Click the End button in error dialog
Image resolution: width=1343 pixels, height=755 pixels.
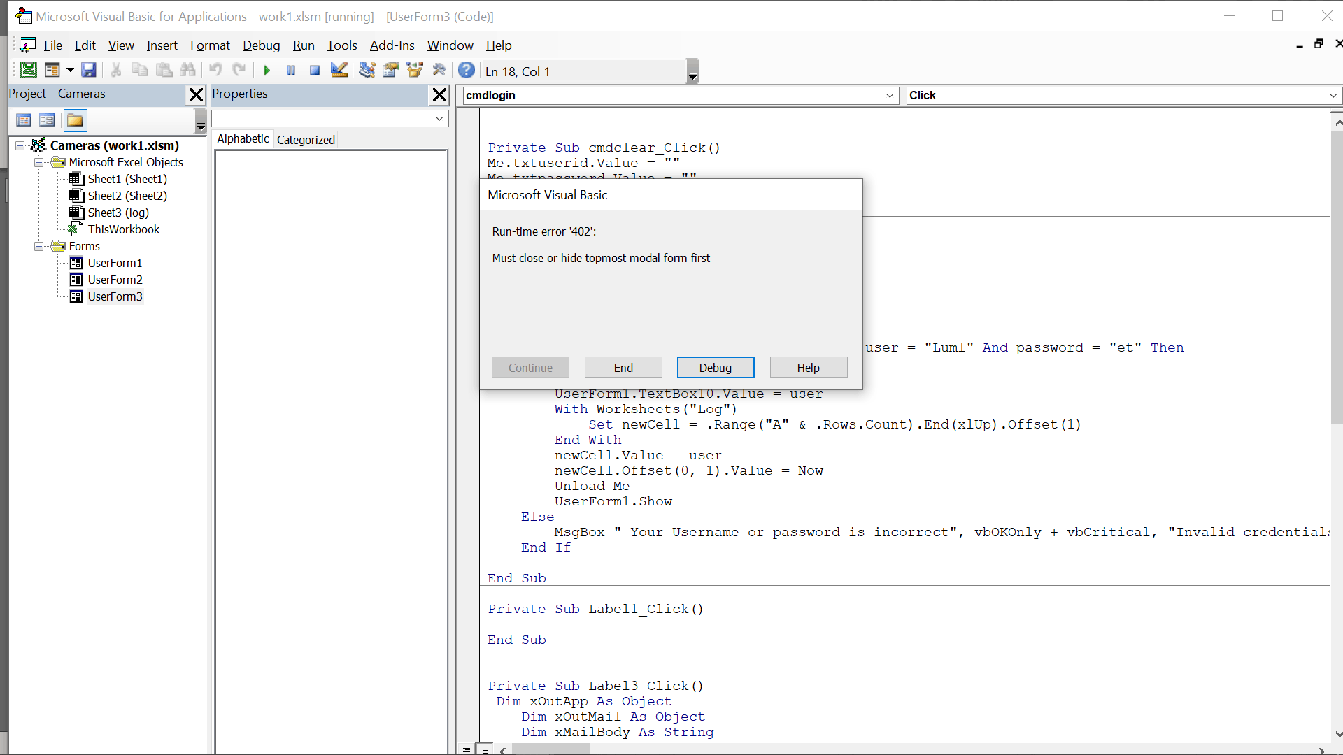623,368
